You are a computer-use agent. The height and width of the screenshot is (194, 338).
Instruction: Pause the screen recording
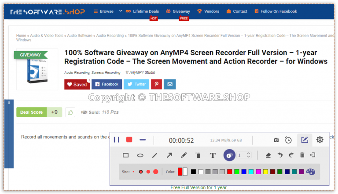pos(116,140)
